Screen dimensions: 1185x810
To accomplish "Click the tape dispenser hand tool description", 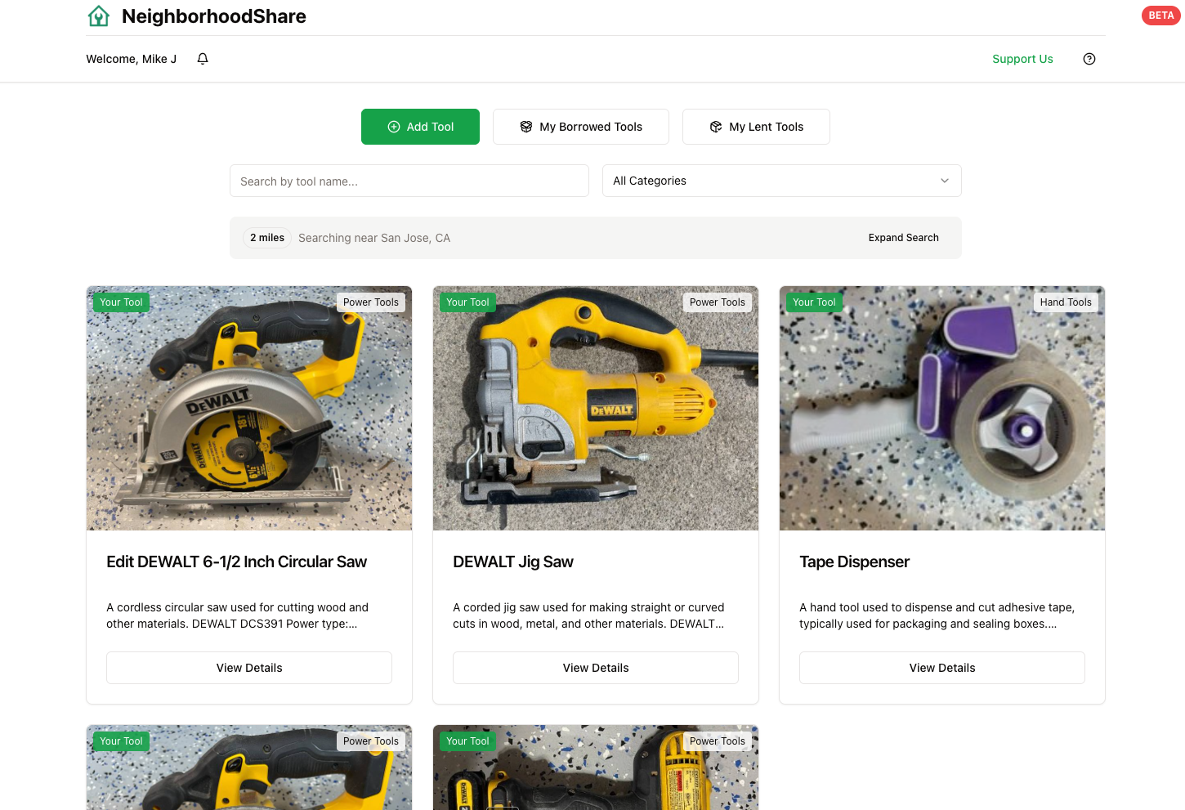I will pos(937,615).
